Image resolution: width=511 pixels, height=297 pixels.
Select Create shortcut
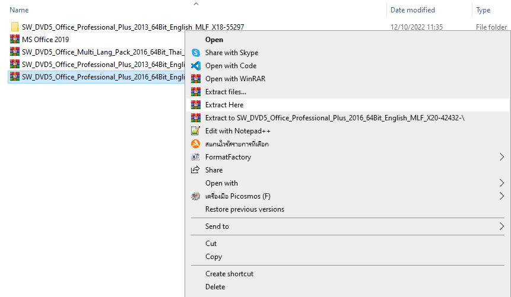pyautogui.click(x=229, y=274)
